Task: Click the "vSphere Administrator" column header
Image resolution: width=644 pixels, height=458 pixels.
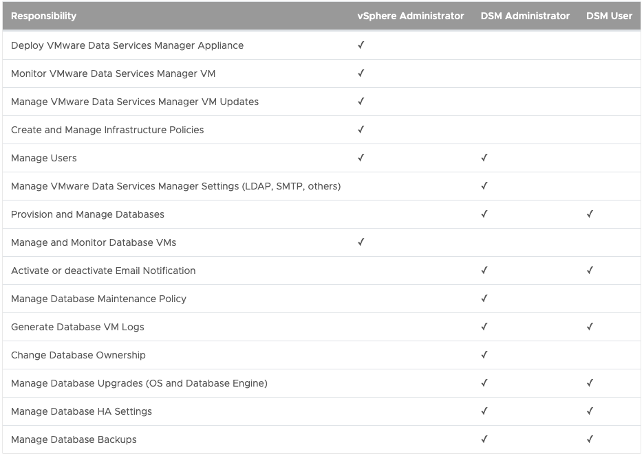Action: point(411,16)
